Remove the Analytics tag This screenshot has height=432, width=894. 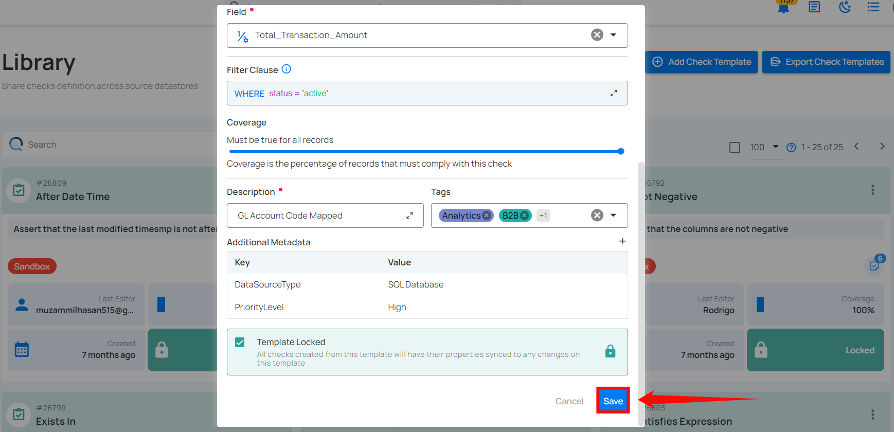(487, 215)
